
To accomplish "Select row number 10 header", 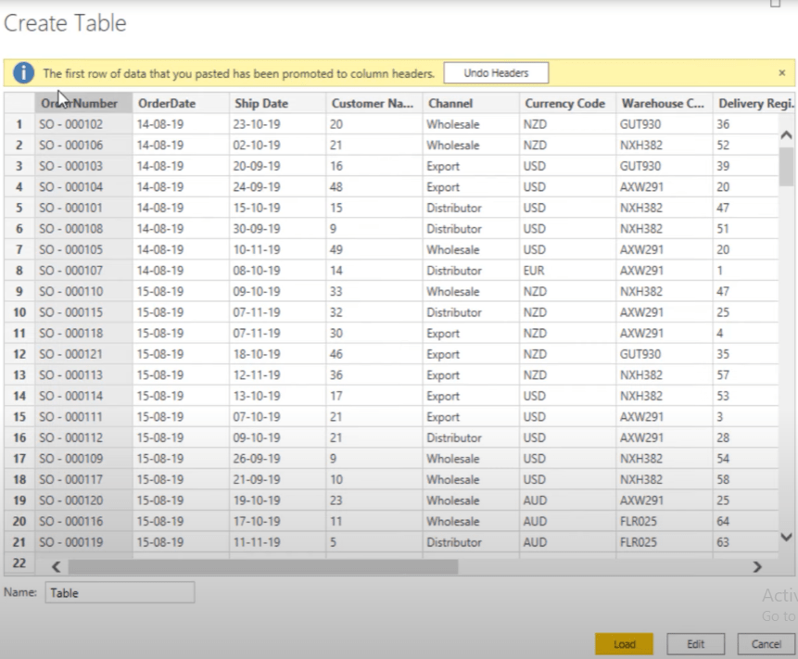I will (x=19, y=312).
